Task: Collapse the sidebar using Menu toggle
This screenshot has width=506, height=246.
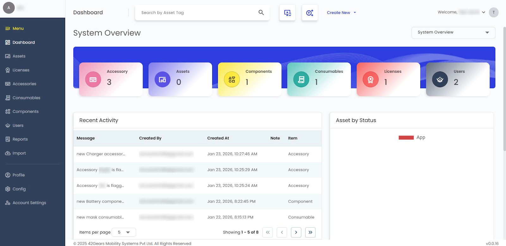Action: [x=8, y=28]
